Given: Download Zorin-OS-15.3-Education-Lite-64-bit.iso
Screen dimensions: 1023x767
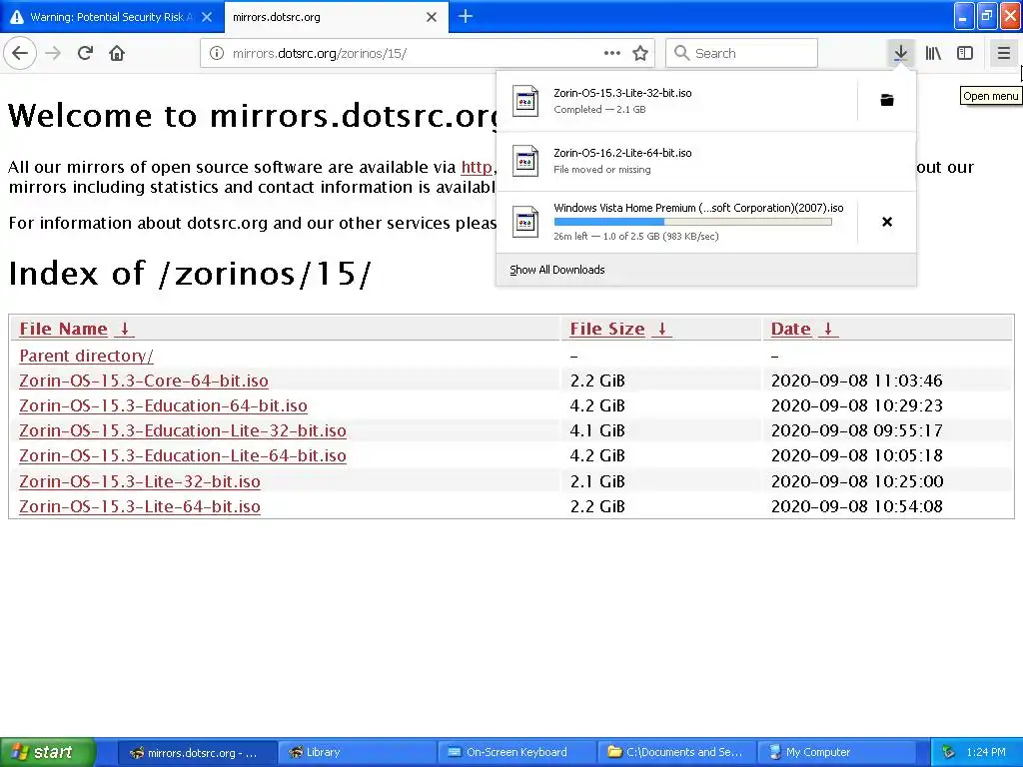Looking at the screenshot, I should coord(183,455).
